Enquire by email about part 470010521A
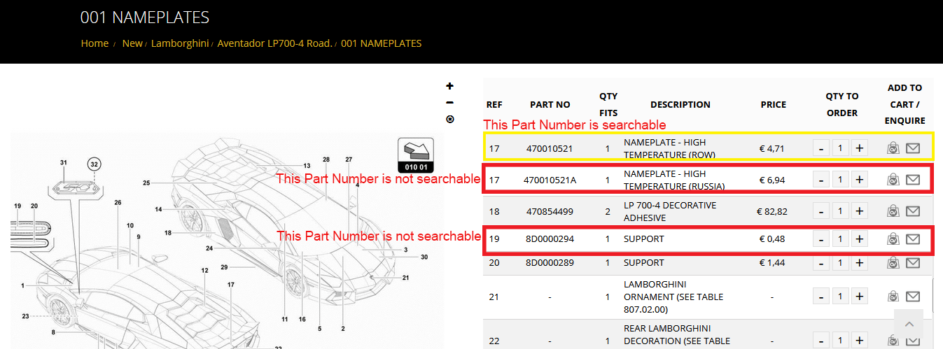Viewport: 943px width, 349px height. pos(913,180)
